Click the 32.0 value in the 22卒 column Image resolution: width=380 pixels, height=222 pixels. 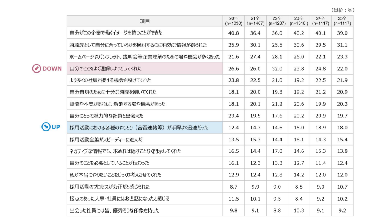[277, 68]
